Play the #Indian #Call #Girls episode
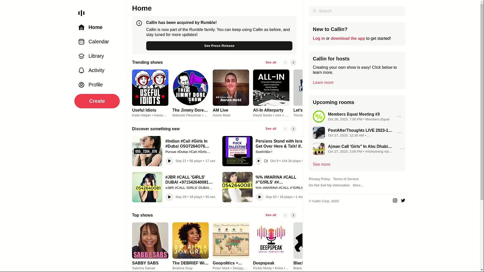This screenshot has width=484, height=272. (x=169, y=161)
